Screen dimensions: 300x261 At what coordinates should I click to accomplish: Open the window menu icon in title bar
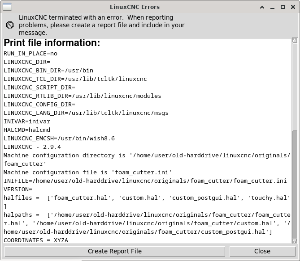pos(7,7)
